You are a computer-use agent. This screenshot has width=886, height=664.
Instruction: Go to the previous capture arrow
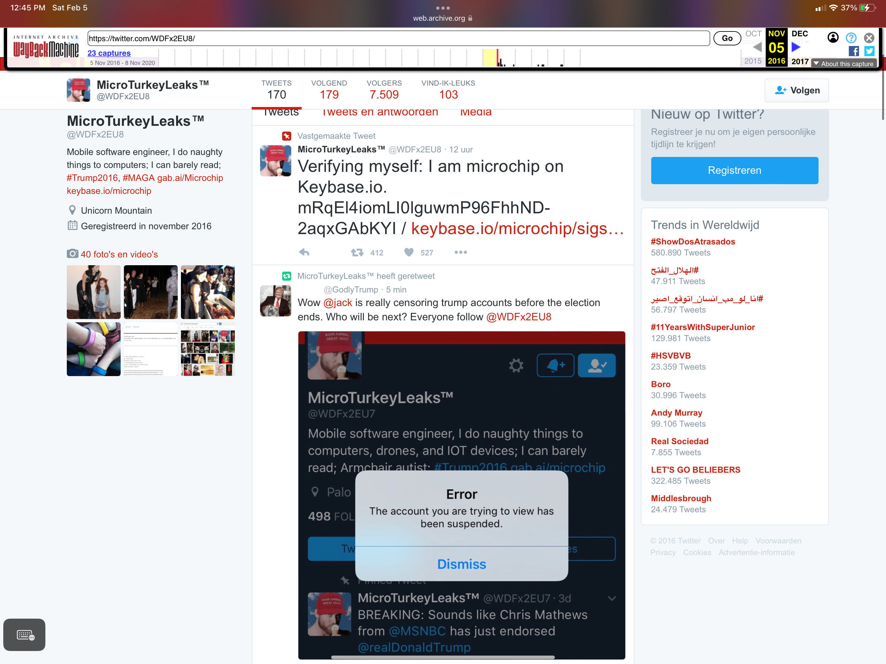(757, 47)
